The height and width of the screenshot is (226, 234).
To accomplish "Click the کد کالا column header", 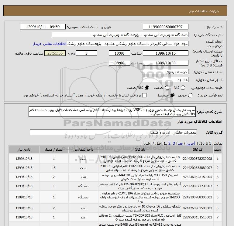I will [x=198, y=150].
